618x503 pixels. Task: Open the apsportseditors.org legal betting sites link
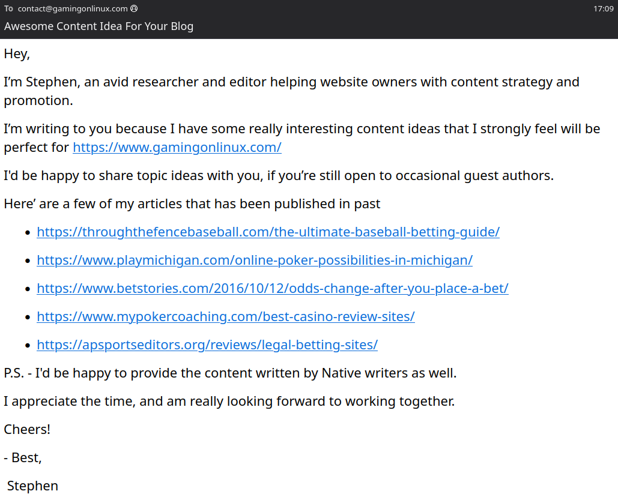(207, 345)
